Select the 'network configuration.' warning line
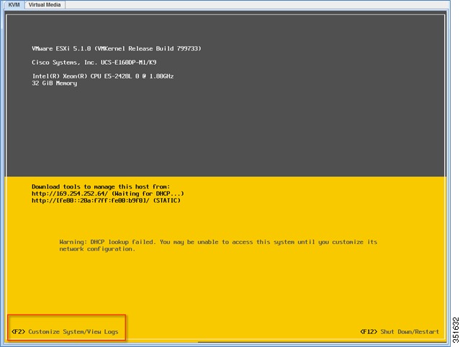This screenshot has width=460, height=347. (97, 249)
